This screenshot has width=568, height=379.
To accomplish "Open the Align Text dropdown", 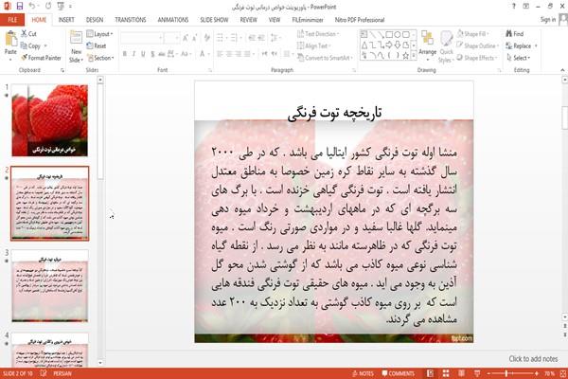I will pos(313,45).
